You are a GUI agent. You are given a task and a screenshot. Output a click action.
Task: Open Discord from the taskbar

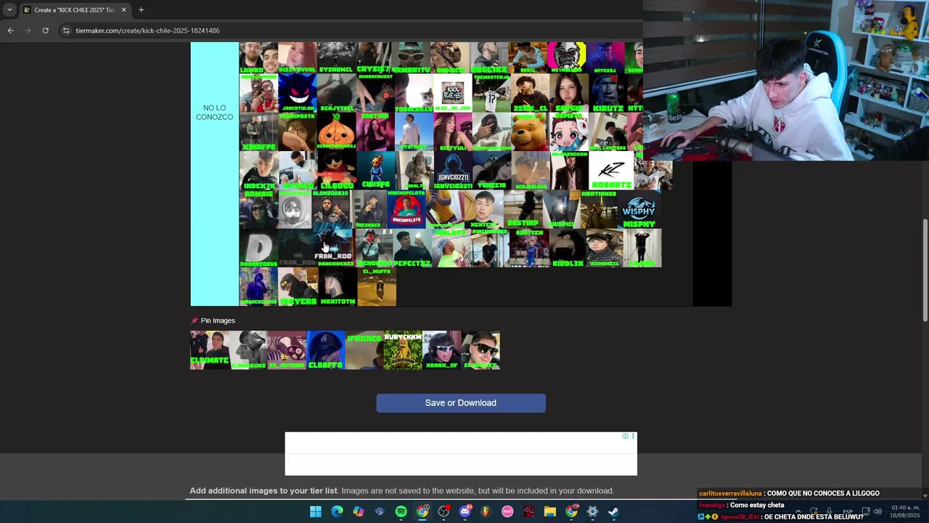(464, 512)
